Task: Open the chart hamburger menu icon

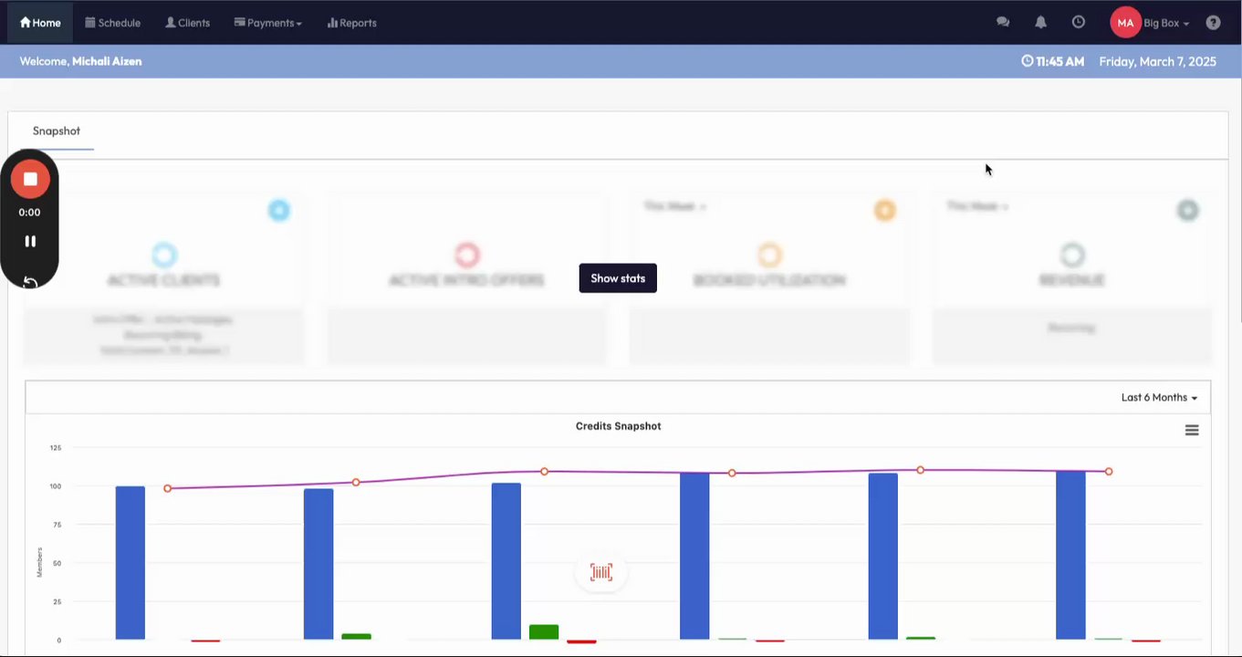Action: point(1192,430)
